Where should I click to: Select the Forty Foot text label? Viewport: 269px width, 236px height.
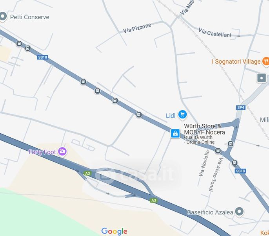[x=42, y=152]
